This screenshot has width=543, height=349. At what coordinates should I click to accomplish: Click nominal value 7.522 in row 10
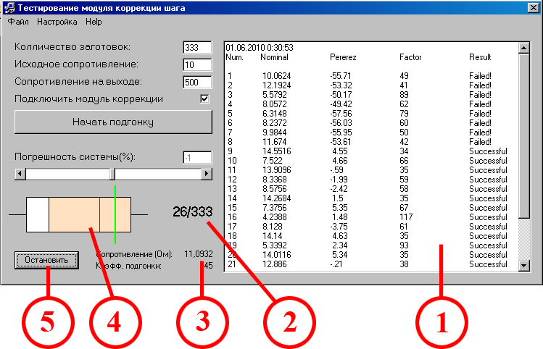coord(273,161)
